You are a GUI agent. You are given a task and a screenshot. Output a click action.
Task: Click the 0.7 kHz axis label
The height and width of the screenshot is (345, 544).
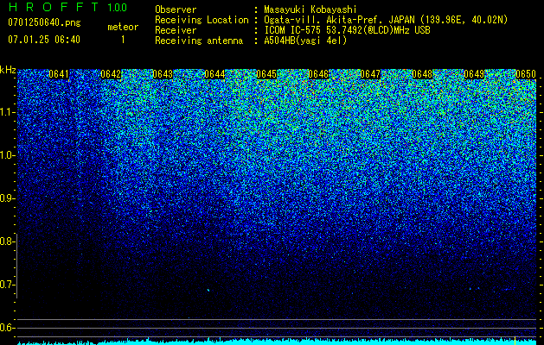click(8, 285)
